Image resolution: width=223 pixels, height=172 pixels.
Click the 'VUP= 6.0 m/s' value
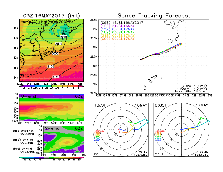pos(195,86)
